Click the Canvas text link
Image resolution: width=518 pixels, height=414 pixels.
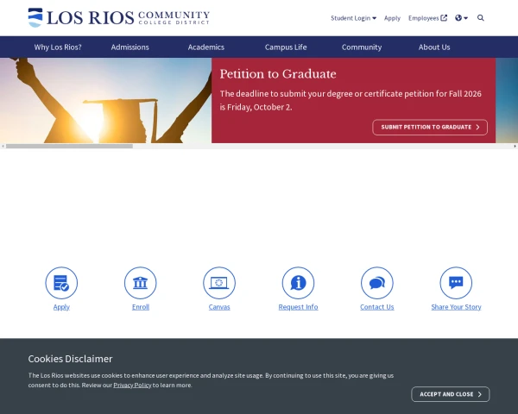(x=219, y=307)
